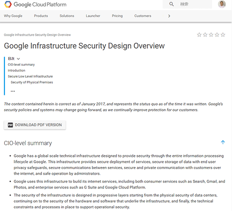Viewport: 232px width, 211px height.
Task: Rate the page five stars
Action: tap(223, 35)
